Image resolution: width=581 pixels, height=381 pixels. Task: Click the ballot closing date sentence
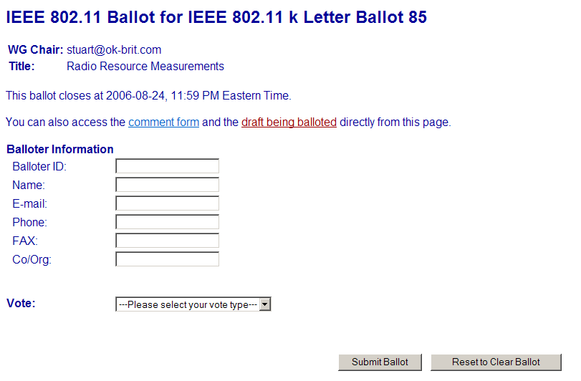tap(148, 95)
